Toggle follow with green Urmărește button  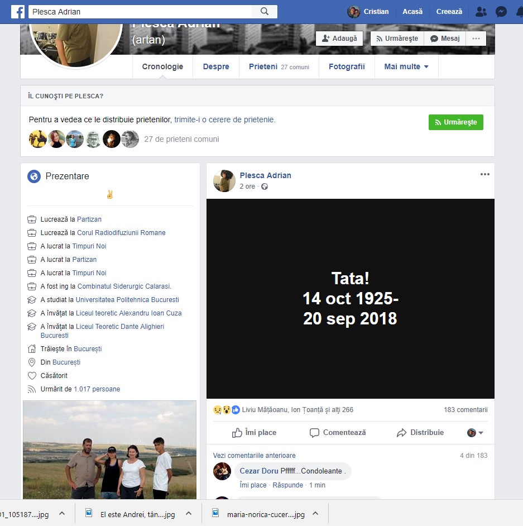point(455,122)
